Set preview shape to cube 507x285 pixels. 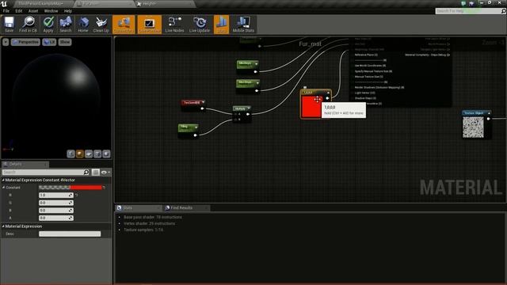(97, 154)
